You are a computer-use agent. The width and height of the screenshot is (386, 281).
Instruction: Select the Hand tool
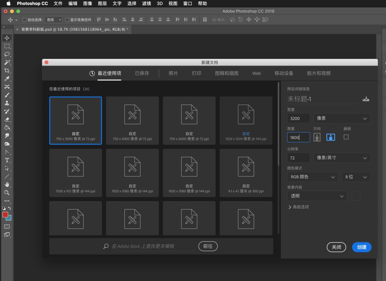[x=7, y=184]
